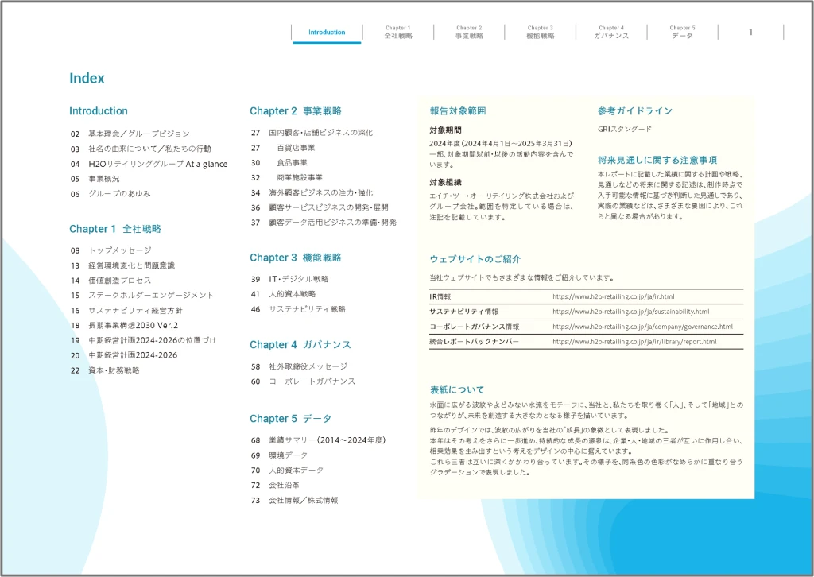The image size is (814, 577).
Task: Click the Chapter 2 事業戦略 index heading
Action: pos(296,111)
